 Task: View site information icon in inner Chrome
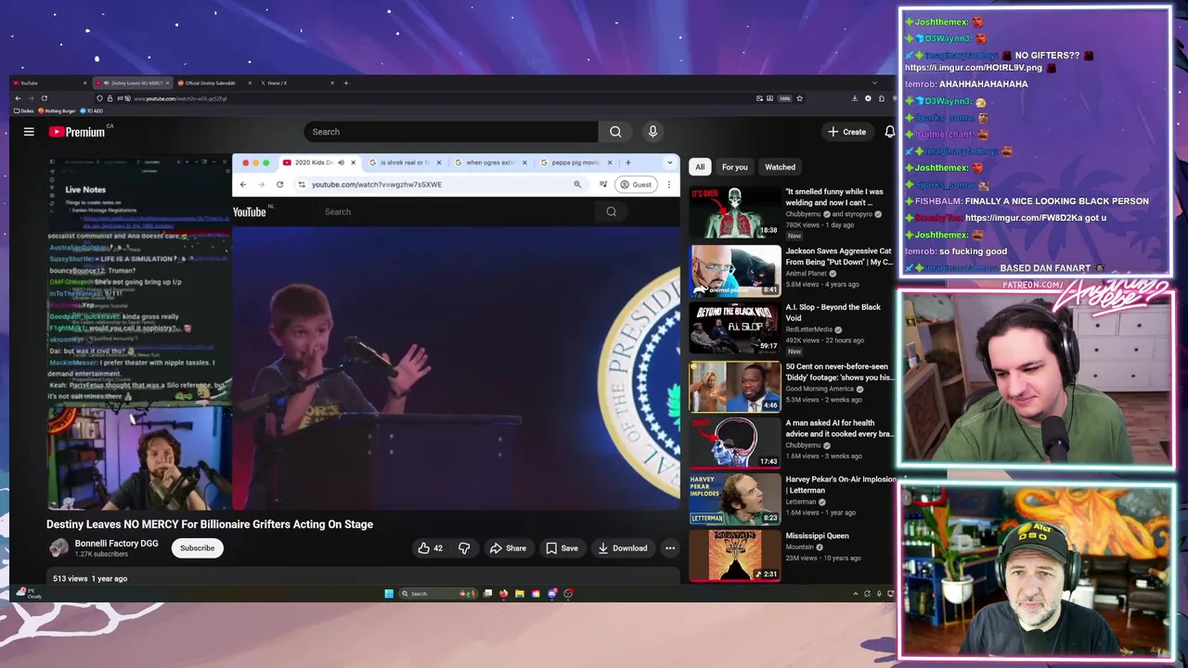click(302, 185)
